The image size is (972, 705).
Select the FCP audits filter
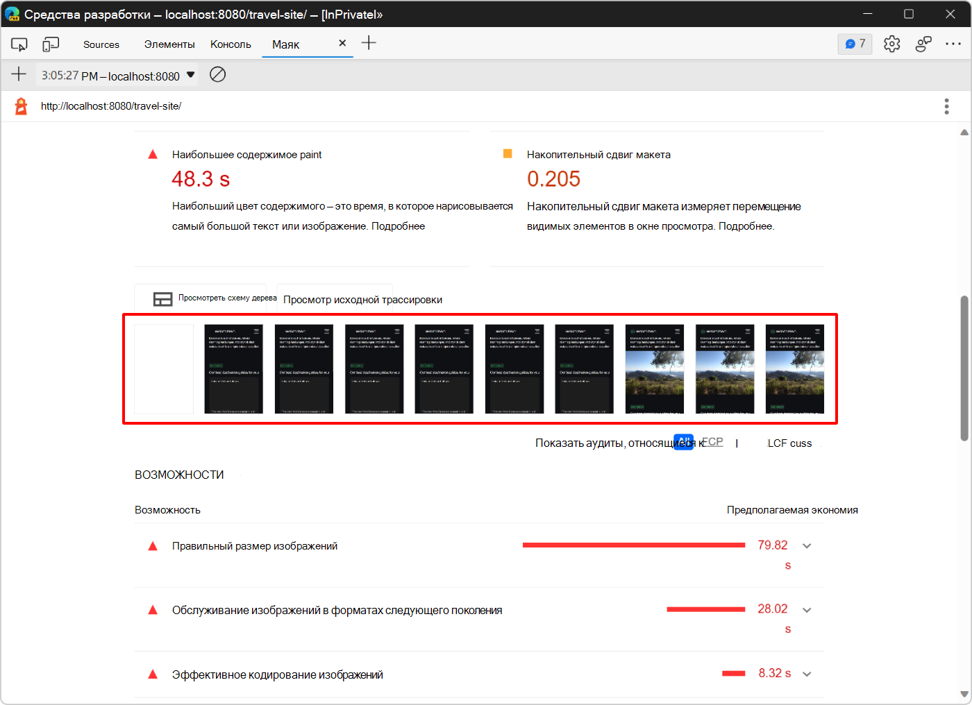tap(712, 442)
